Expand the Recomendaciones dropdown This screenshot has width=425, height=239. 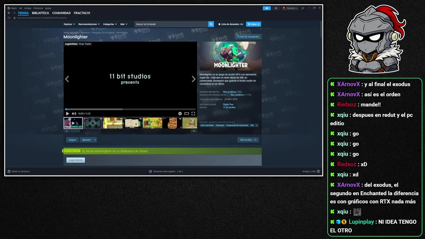tap(89, 24)
